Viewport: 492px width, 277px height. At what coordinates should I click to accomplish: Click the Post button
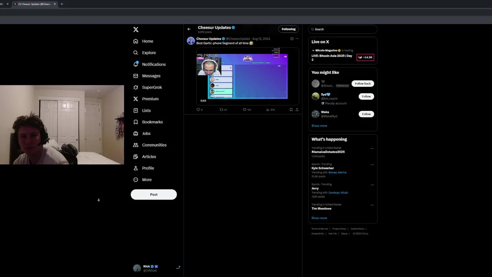tap(154, 195)
